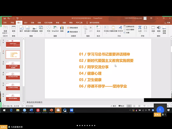Screen dimensions: 172x129
Task: Click the 图表 chart icon
Action: [x=62, y=29]
